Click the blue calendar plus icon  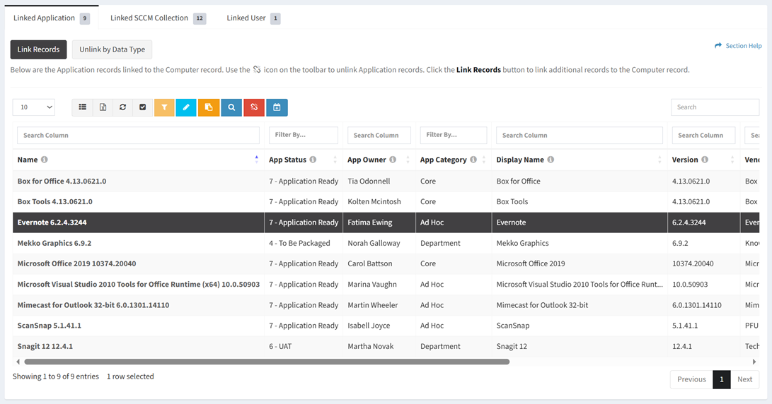click(277, 107)
